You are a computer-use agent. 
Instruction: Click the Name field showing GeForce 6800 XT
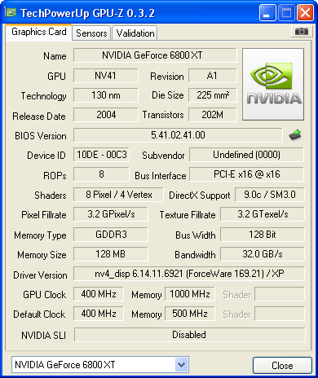155,55
